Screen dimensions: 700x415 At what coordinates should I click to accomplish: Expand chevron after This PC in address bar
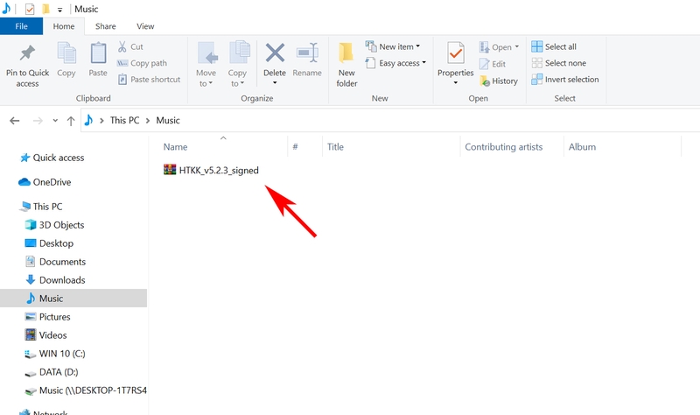(148, 121)
